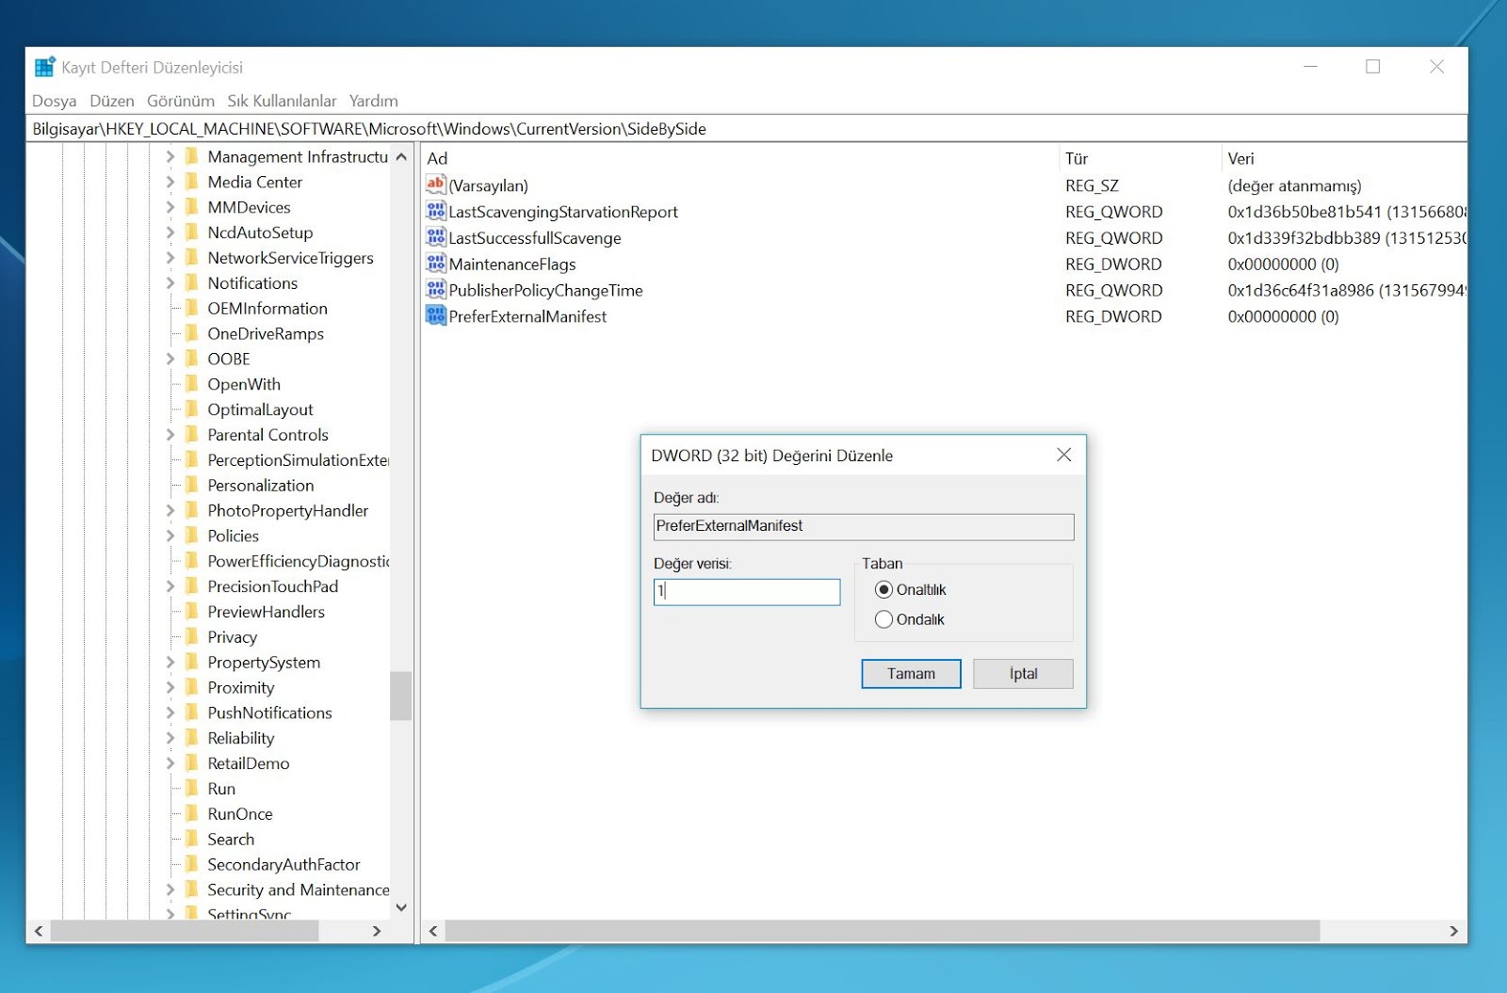Expand the PhotoPropertyHandler tree node
This screenshot has height=993, width=1507.
170,510
